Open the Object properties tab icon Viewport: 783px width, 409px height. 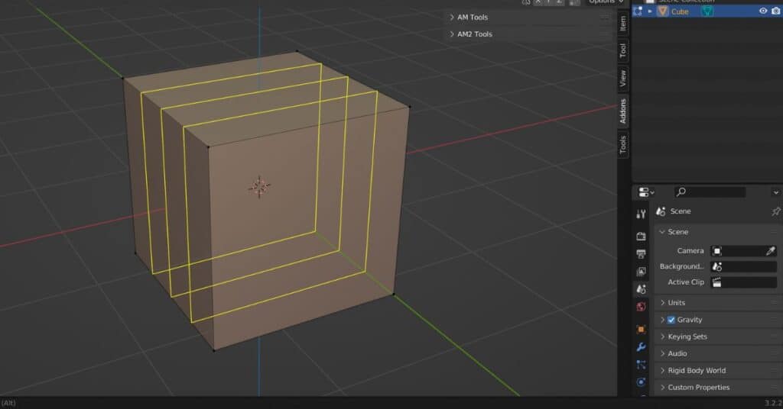click(x=641, y=330)
